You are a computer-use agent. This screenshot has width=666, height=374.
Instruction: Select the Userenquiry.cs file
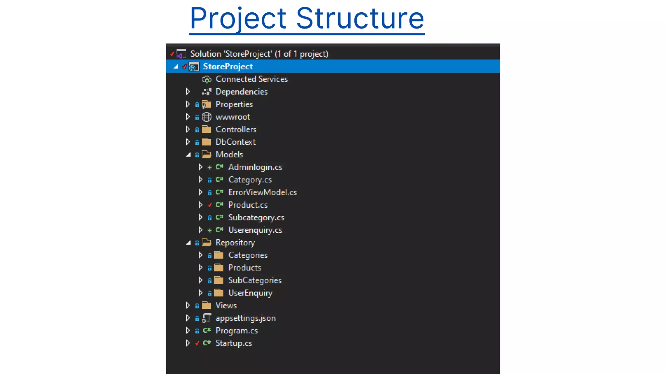pyautogui.click(x=255, y=230)
